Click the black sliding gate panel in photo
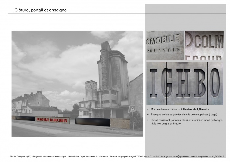This screenshot has height=162, width=230. pyautogui.click(x=92, y=121)
